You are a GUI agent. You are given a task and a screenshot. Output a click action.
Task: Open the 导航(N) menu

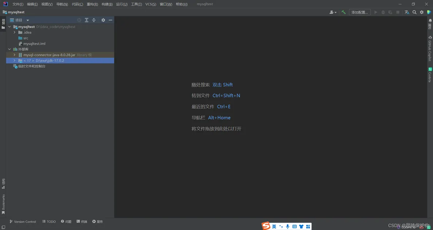point(62,4)
